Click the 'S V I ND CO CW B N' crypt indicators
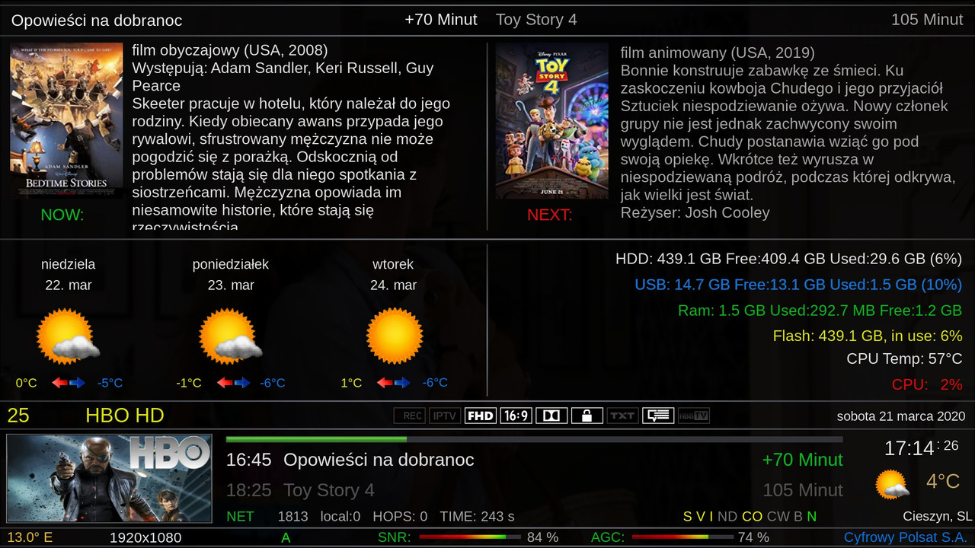The height and width of the screenshot is (548, 975). [x=750, y=516]
